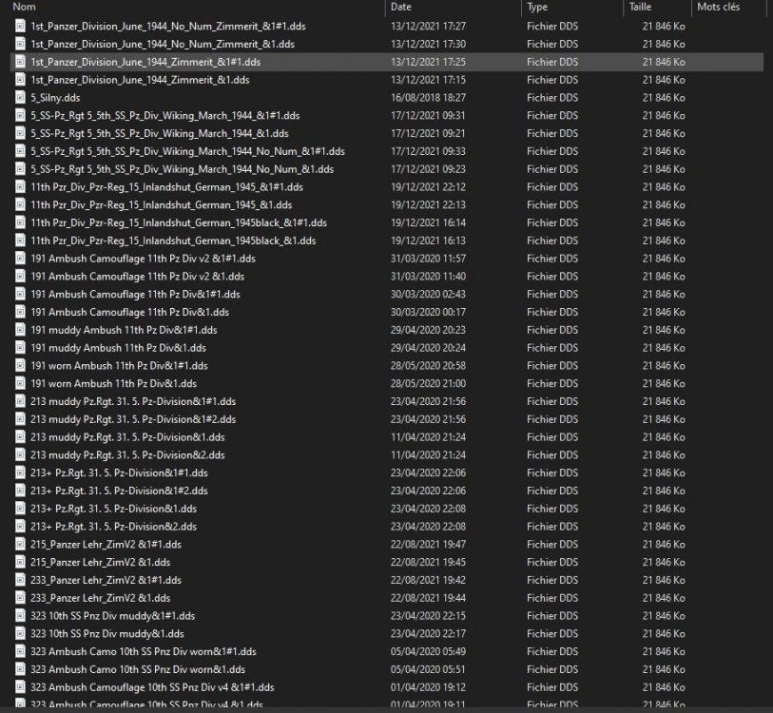Click date 17/12/2021 09:33
This screenshot has width=773, height=713.
pyautogui.click(x=428, y=151)
